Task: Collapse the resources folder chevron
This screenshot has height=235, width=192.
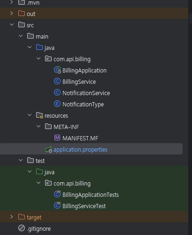Action: tap(30, 115)
